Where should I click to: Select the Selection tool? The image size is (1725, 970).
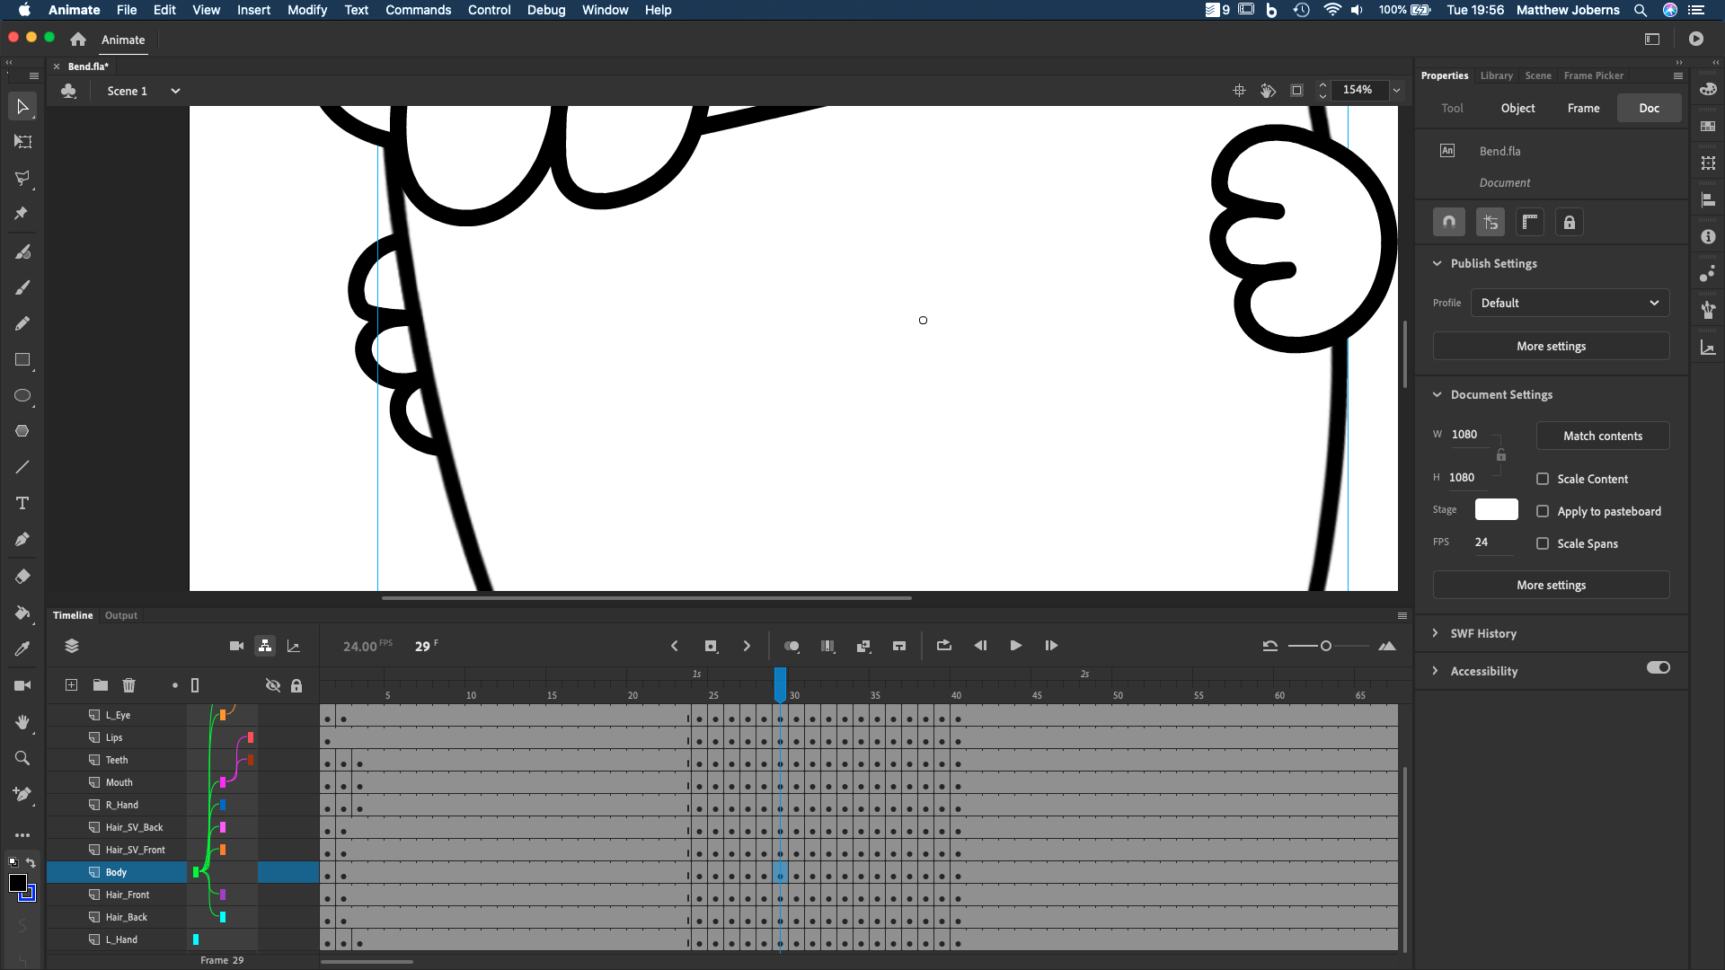pos(22,106)
